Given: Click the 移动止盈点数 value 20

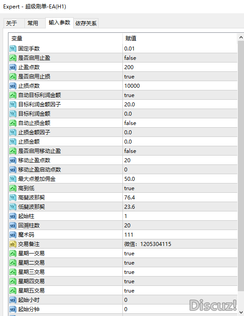Looking at the screenshot, I should point(180,160).
